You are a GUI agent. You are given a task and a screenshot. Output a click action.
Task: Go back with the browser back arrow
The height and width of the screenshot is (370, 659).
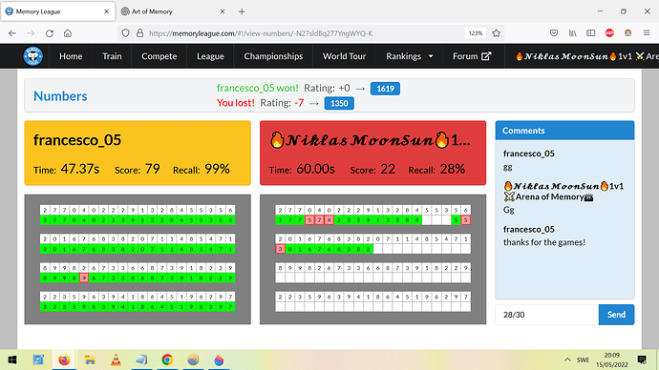click(x=12, y=33)
